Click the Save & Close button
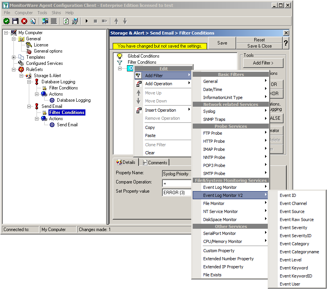327x289 pixels. (259, 46)
